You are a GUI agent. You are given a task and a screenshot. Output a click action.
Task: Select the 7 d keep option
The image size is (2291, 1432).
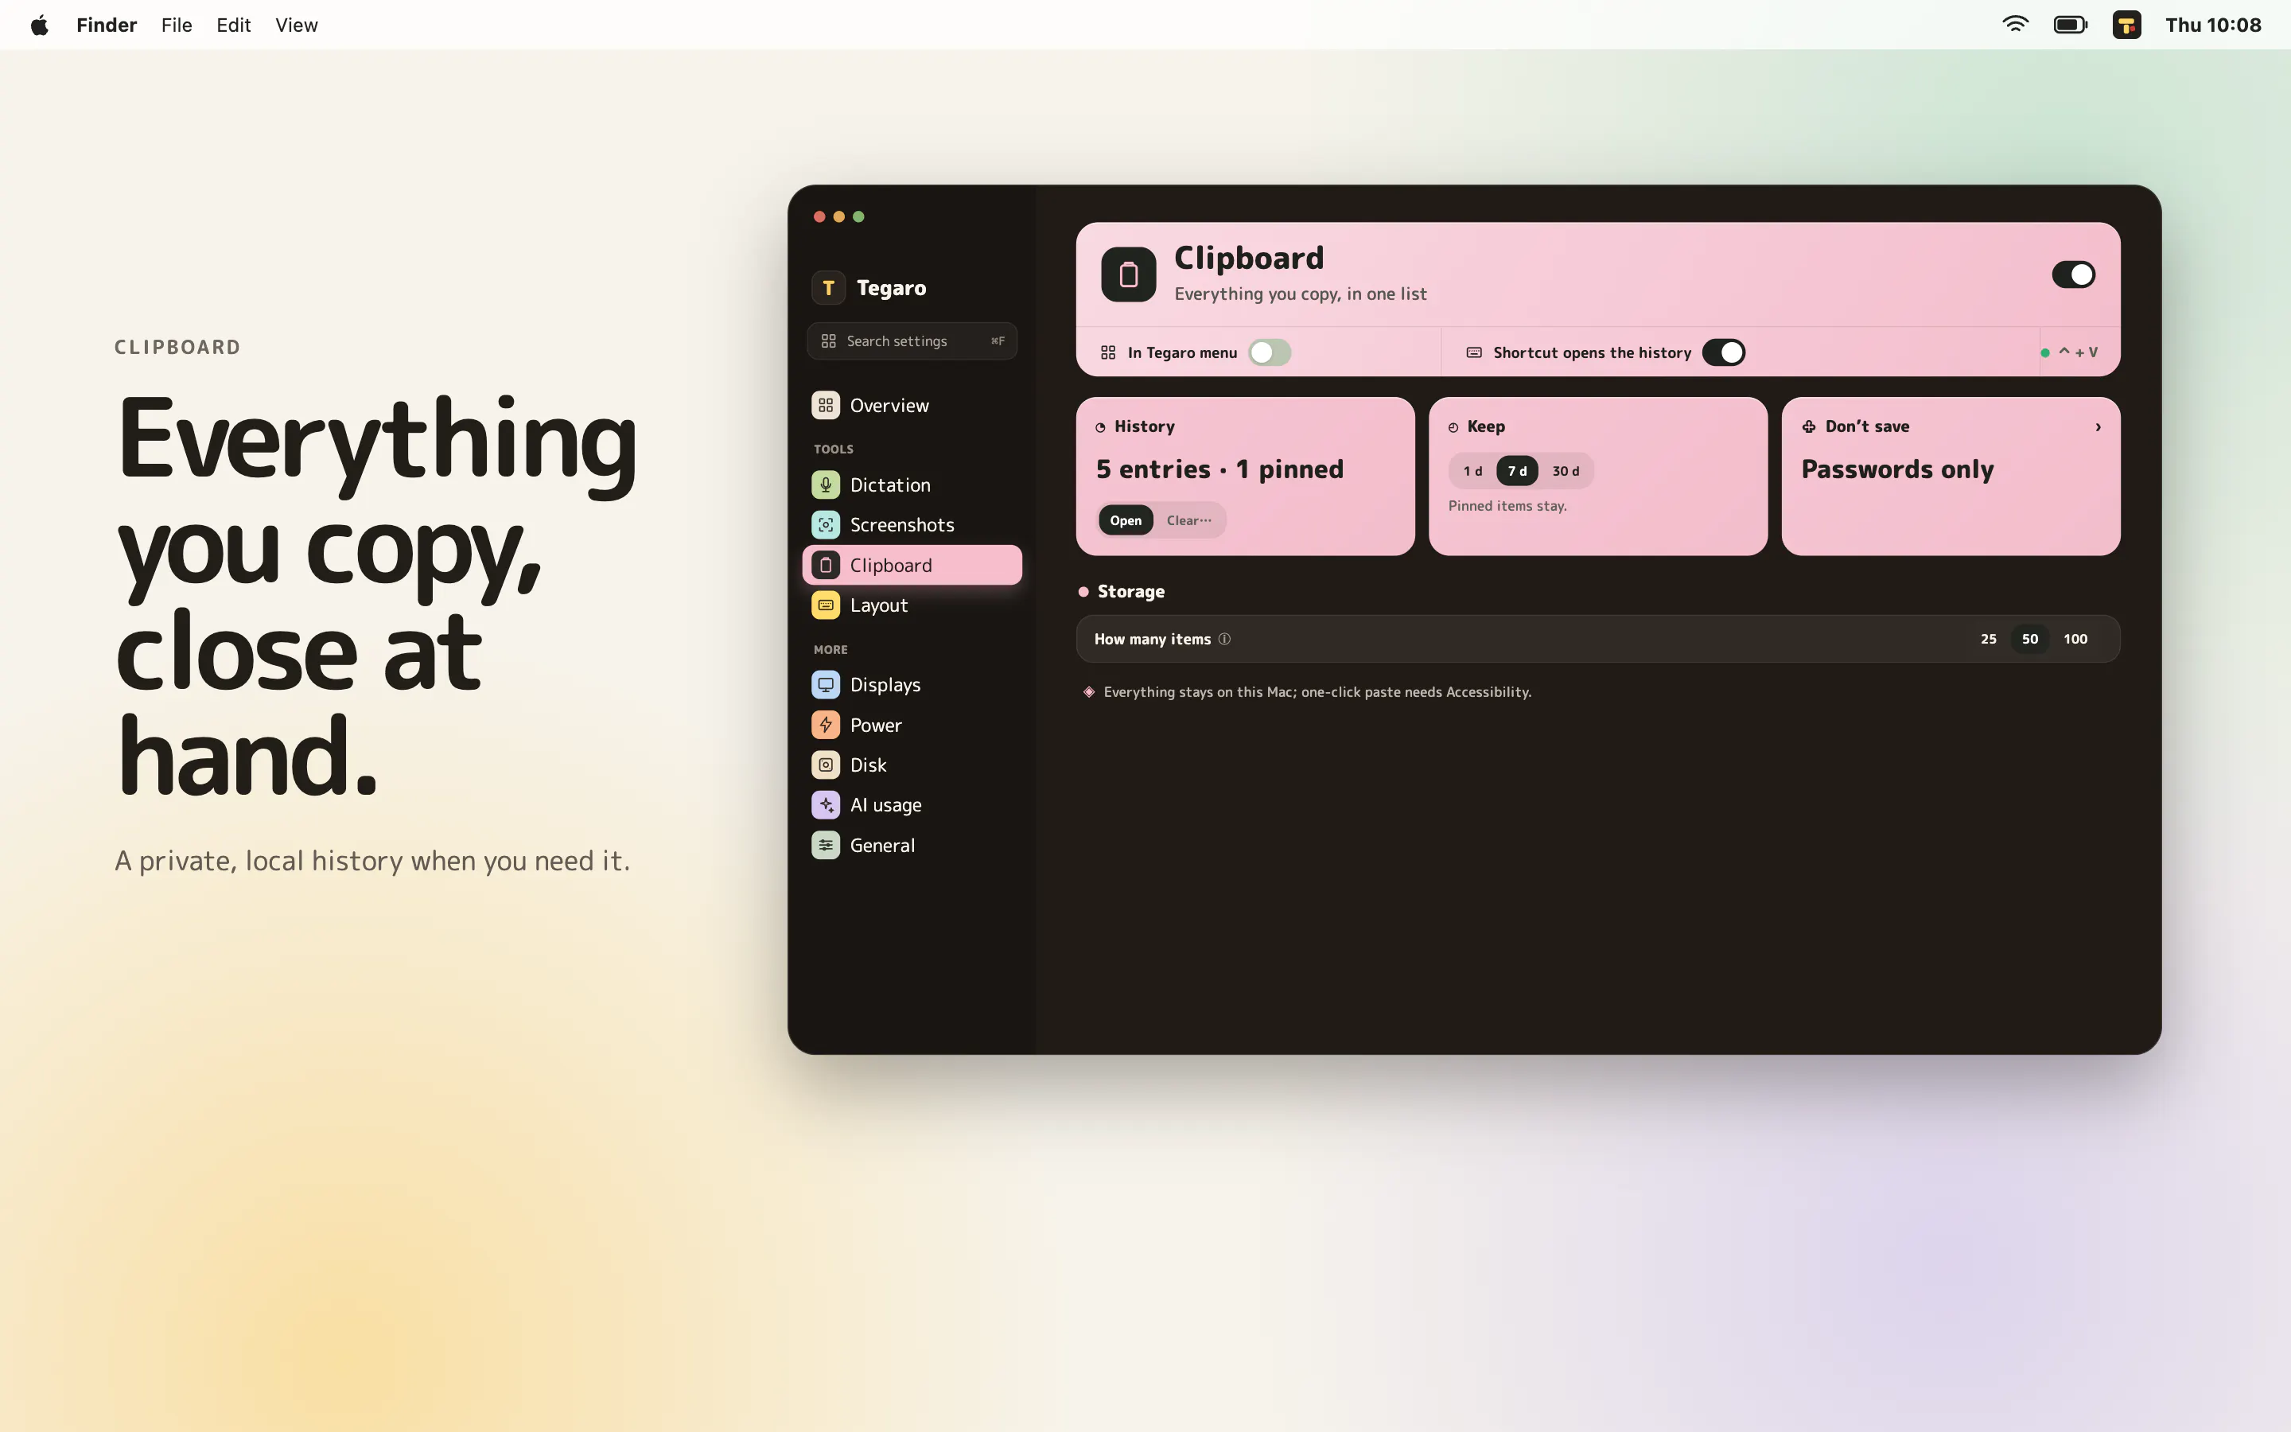[1517, 471]
